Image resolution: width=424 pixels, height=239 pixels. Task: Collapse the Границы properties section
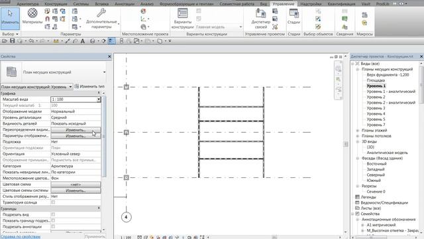click(x=99, y=208)
